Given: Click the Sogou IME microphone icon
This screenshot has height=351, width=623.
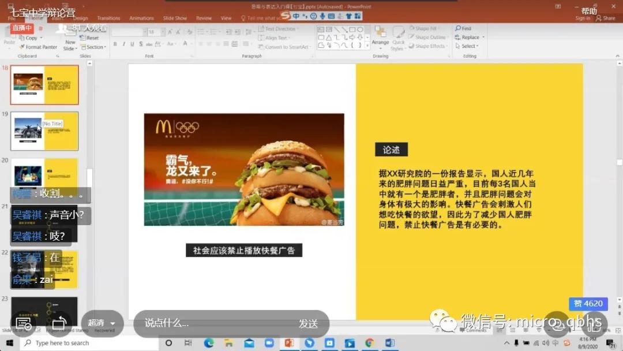Looking at the screenshot, I should pos(322,16).
